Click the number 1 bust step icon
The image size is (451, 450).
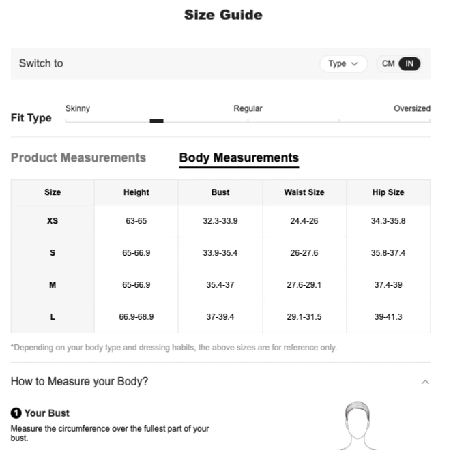pos(16,413)
